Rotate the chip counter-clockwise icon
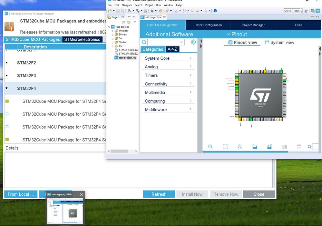The image size is (322, 226). (270, 146)
